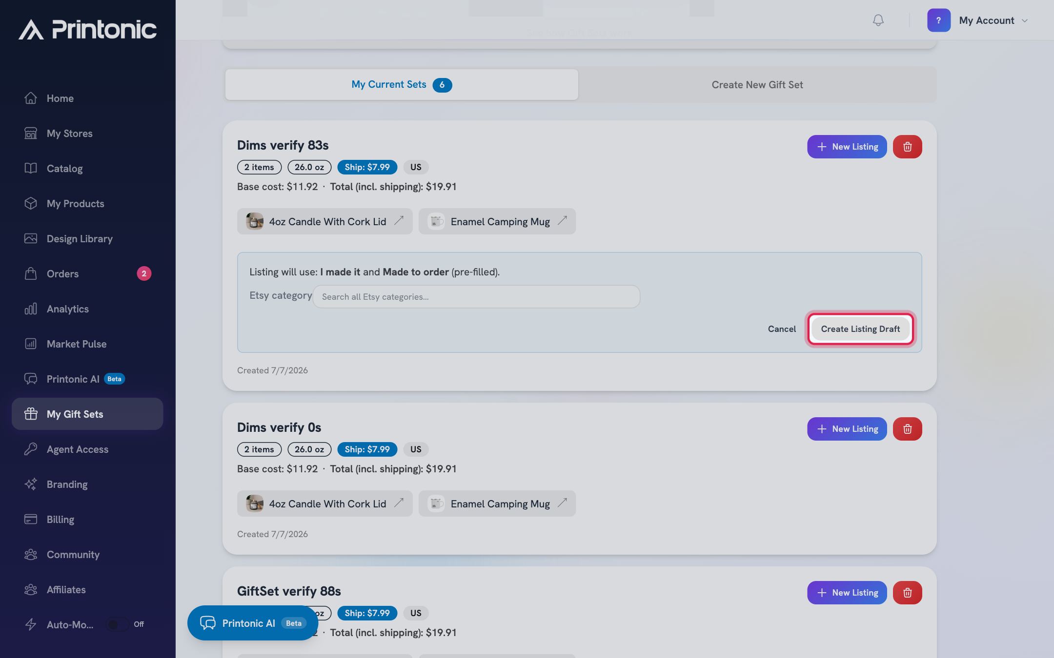Switch to My Current Sets tab
1054x658 pixels.
[x=402, y=85]
